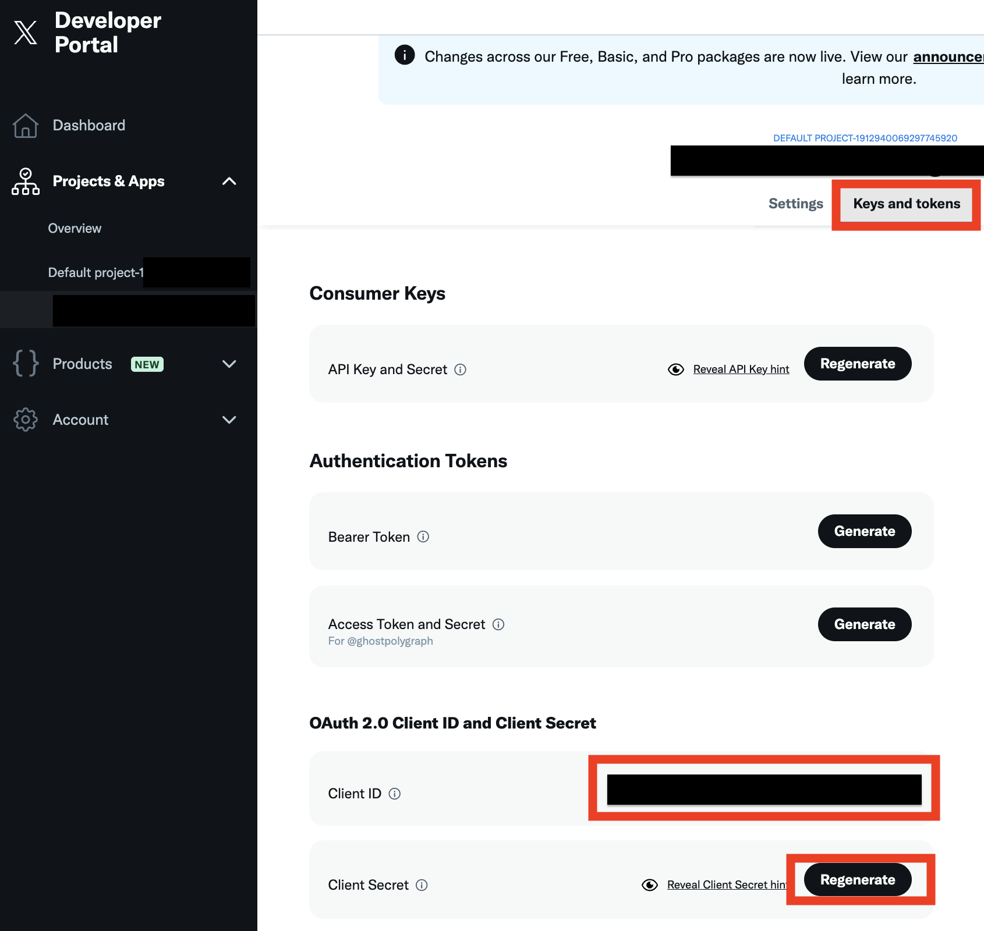Image resolution: width=984 pixels, height=931 pixels.
Task: Click the Authentication Tokens heading
Action: click(408, 461)
